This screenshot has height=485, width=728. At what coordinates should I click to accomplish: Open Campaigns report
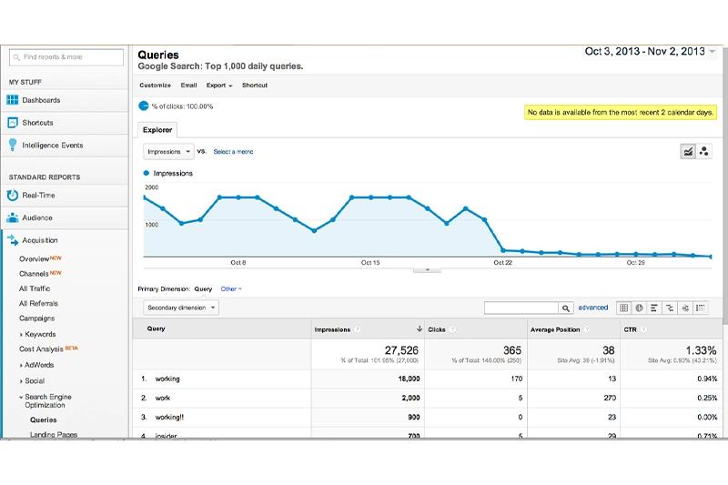pos(36,318)
